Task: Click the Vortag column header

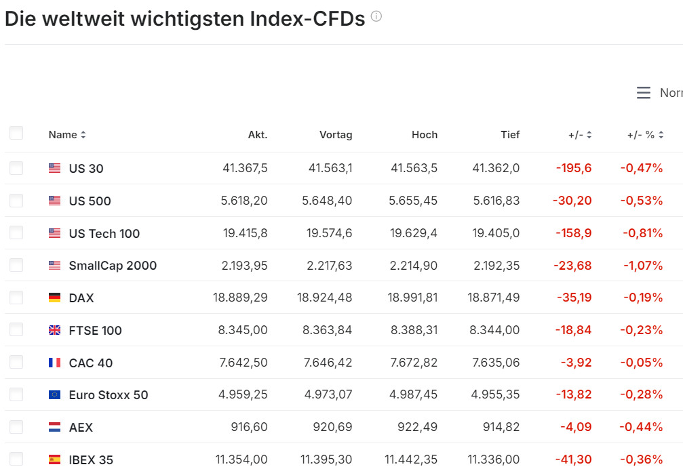Action: coord(336,135)
